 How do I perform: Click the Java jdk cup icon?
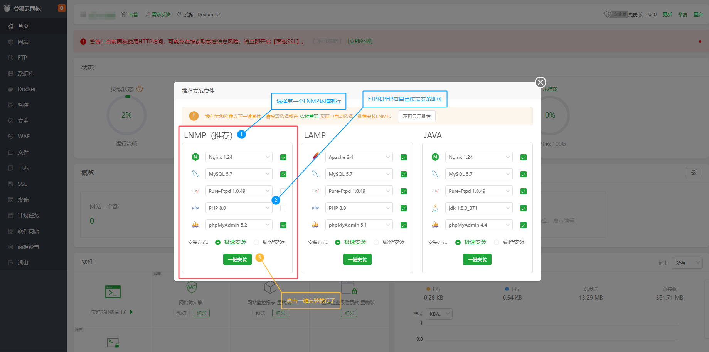pos(435,208)
